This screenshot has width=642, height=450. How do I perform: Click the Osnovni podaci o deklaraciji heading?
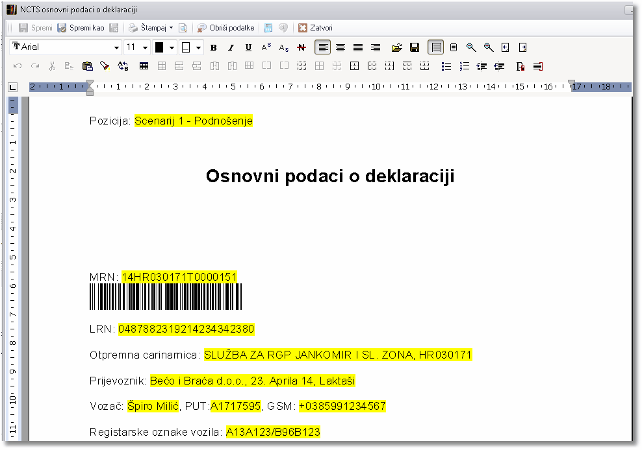(330, 176)
